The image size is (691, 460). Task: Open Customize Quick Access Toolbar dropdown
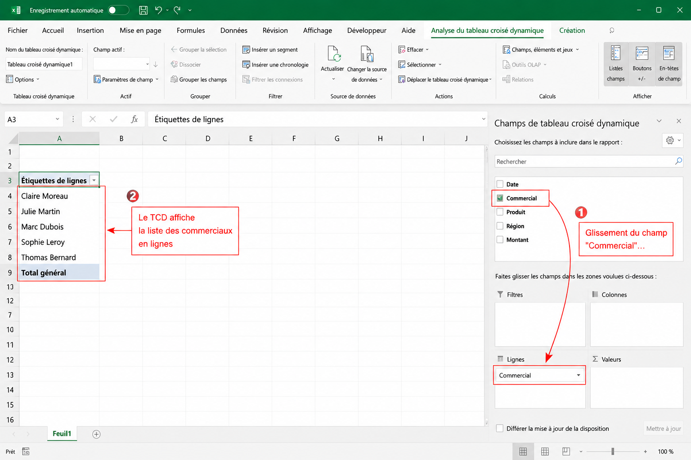coord(190,10)
